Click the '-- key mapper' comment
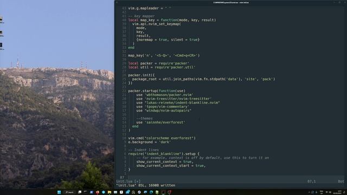This screenshot has width=347, height=195. [x=142, y=16]
